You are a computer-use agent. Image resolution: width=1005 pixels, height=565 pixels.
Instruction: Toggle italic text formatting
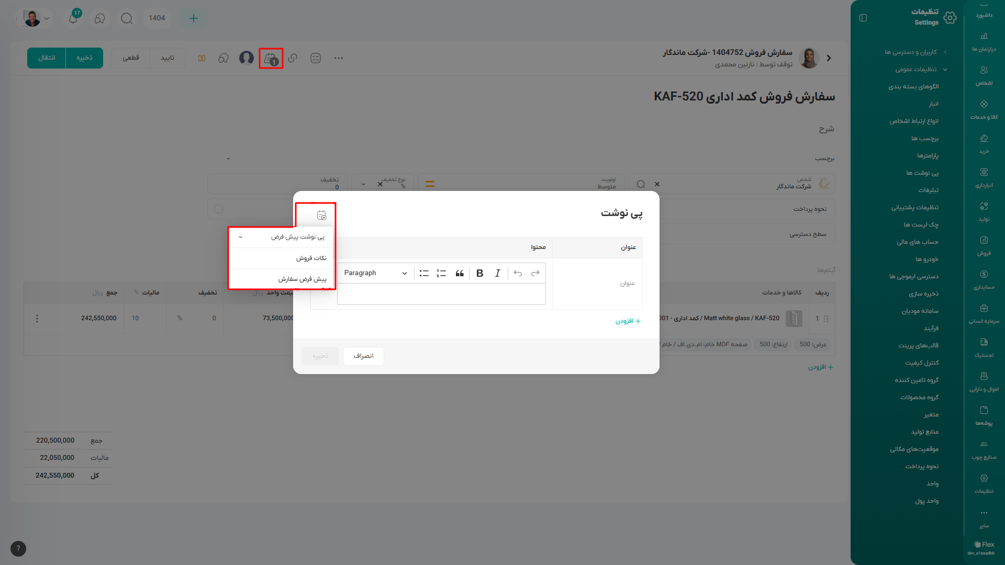point(497,273)
